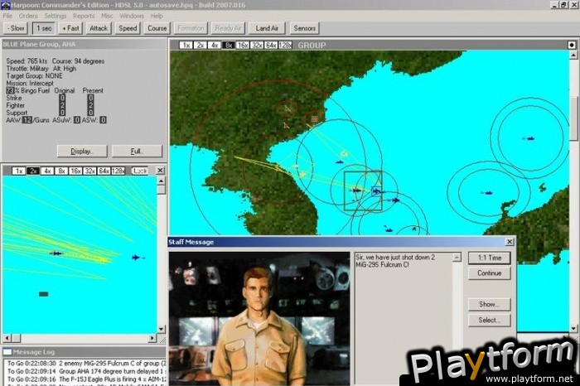
Task: Select the 8x zoom on main map
Action: pyautogui.click(x=228, y=45)
